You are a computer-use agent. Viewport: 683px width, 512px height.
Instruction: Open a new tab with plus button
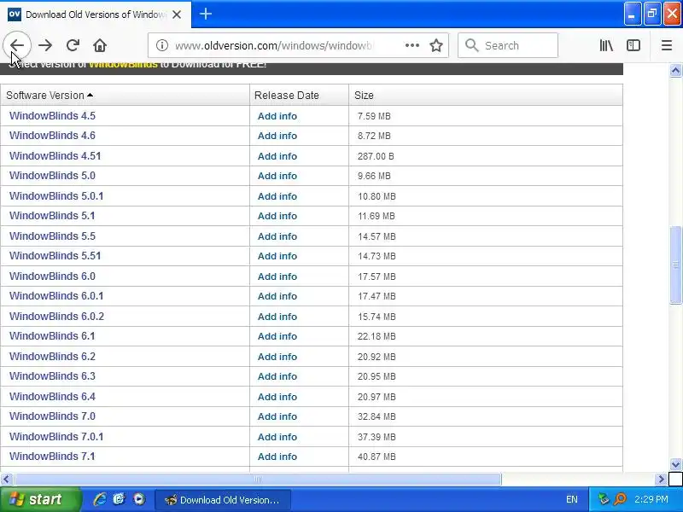click(x=206, y=14)
